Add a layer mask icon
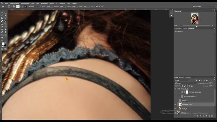The height and width of the screenshot is (122, 217). (x=200, y=116)
